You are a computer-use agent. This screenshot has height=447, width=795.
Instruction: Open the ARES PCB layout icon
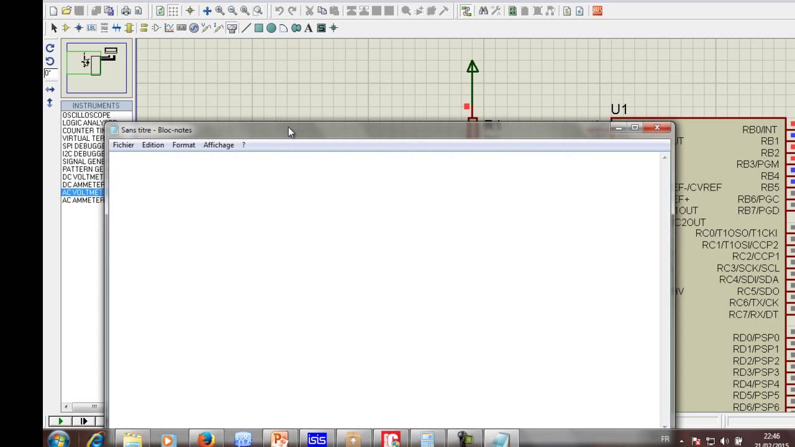click(597, 11)
